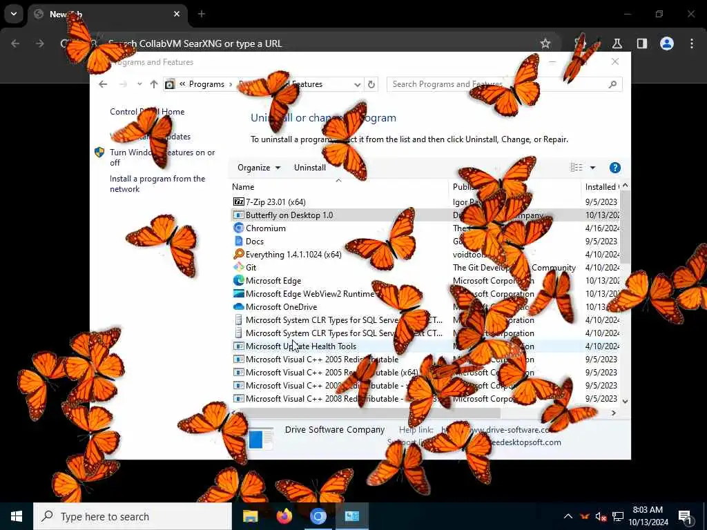Click muted volume icon in tray
The image size is (707, 530).
pyautogui.click(x=601, y=516)
